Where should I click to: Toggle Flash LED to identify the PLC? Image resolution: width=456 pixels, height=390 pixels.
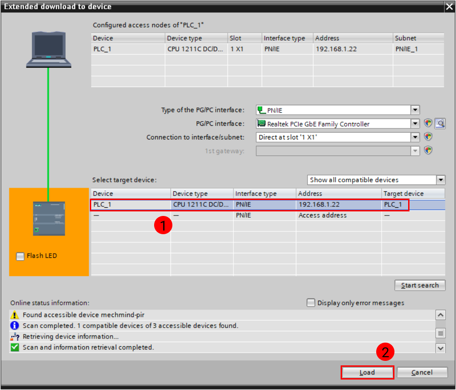pyautogui.click(x=20, y=256)
